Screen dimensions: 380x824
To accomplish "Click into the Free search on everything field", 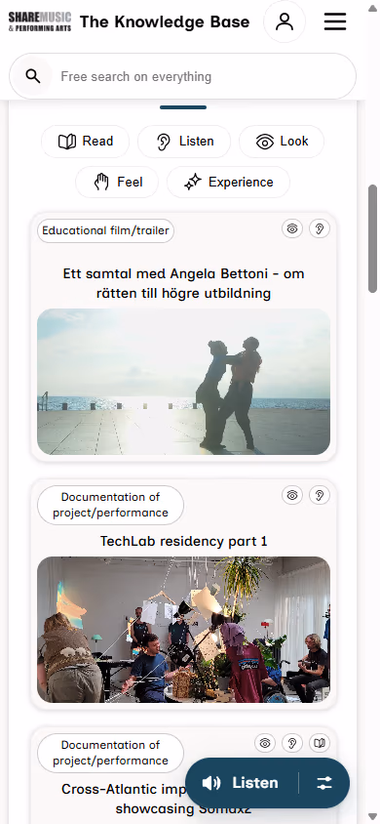I will pos(183,76).
